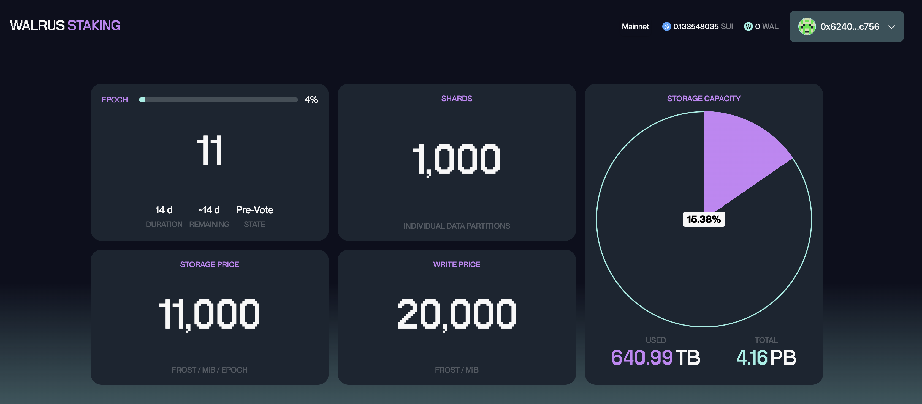Click the 15.38% pie chart label
922x404 pixels.
click(x=704, y=219)
